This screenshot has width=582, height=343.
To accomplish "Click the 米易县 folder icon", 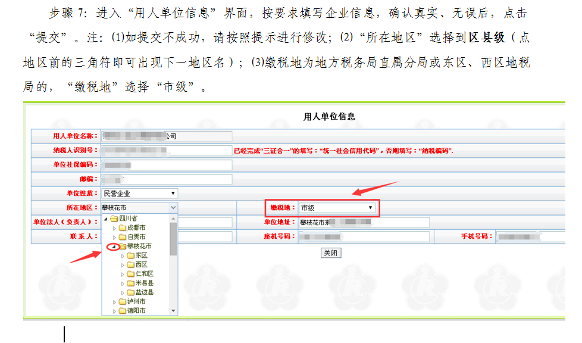I will 130,283.
